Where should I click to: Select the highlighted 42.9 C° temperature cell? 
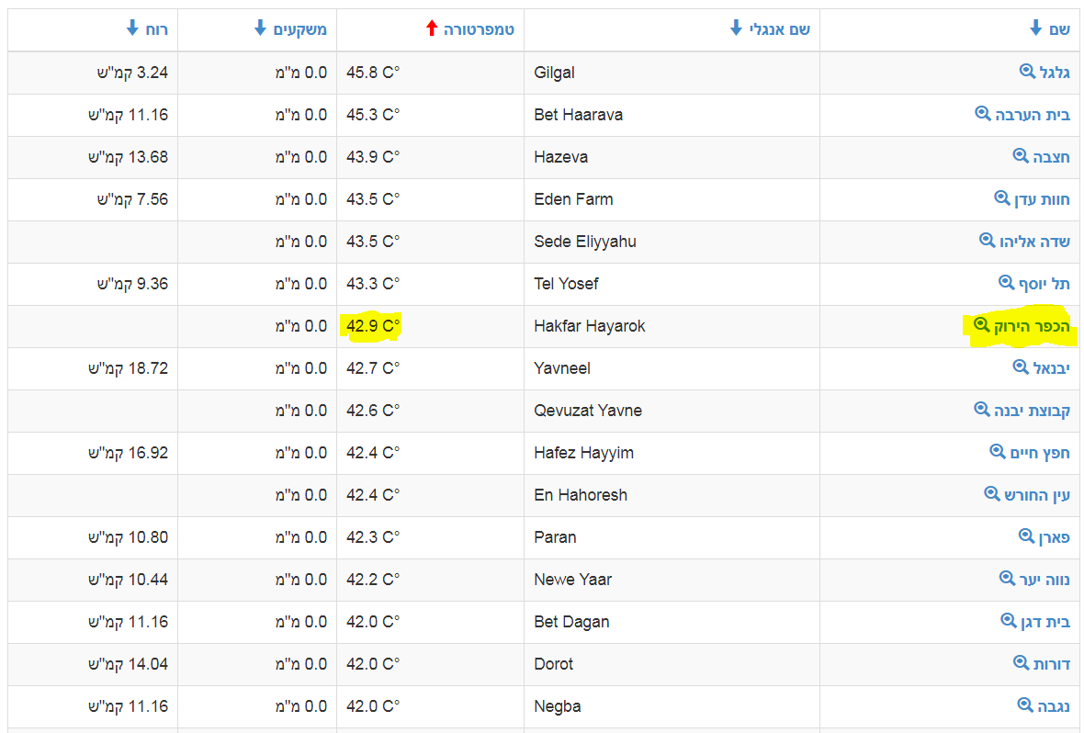pyautogui.click(x=373, y=326)
